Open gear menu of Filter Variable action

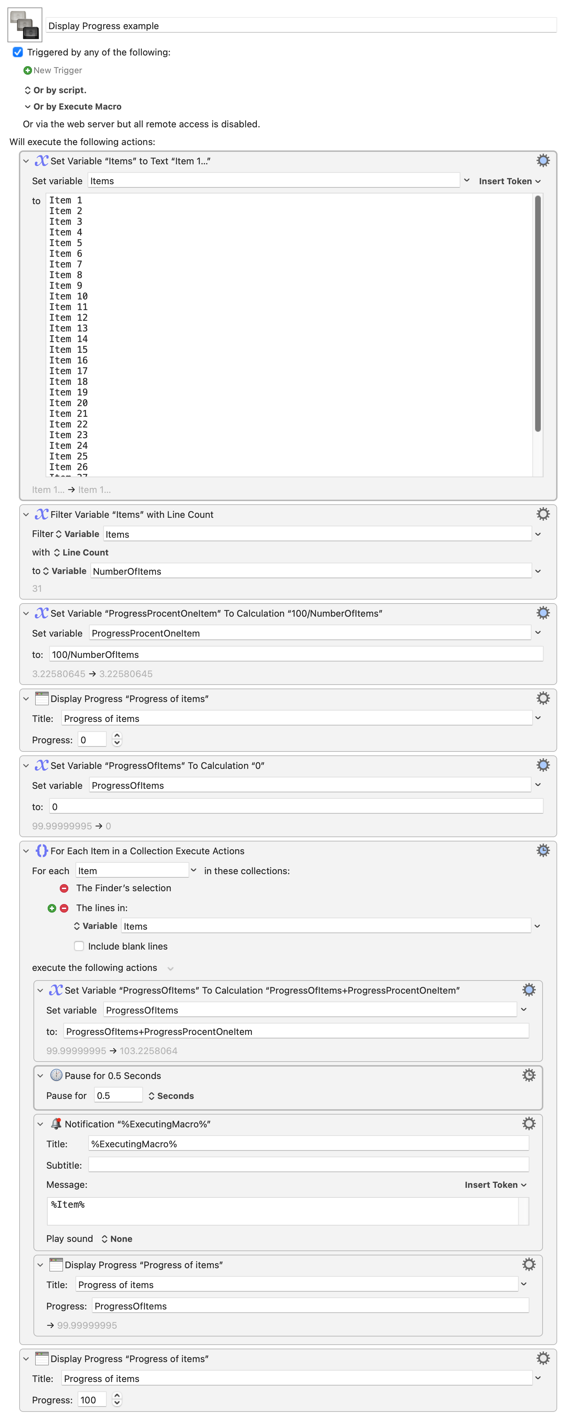pos(543,514)
